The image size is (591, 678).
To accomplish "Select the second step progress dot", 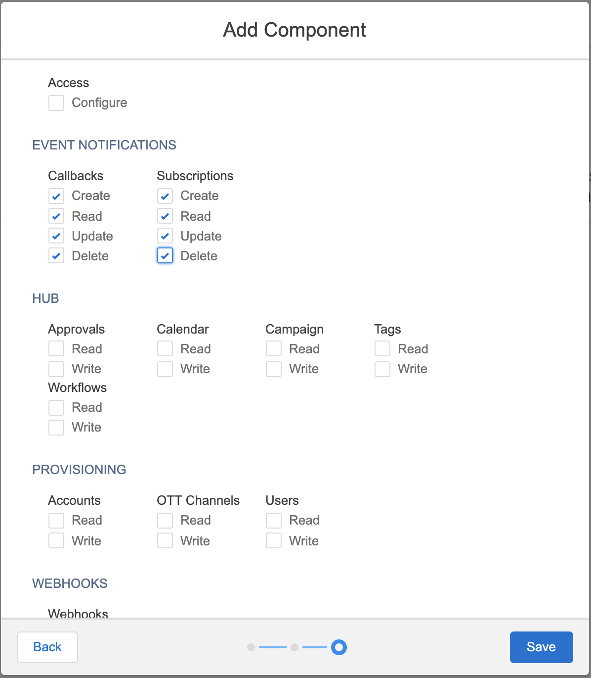I will tap(295, 647).
